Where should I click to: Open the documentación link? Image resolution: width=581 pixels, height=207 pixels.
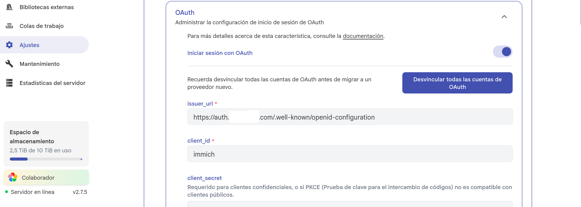coord(363,36)
